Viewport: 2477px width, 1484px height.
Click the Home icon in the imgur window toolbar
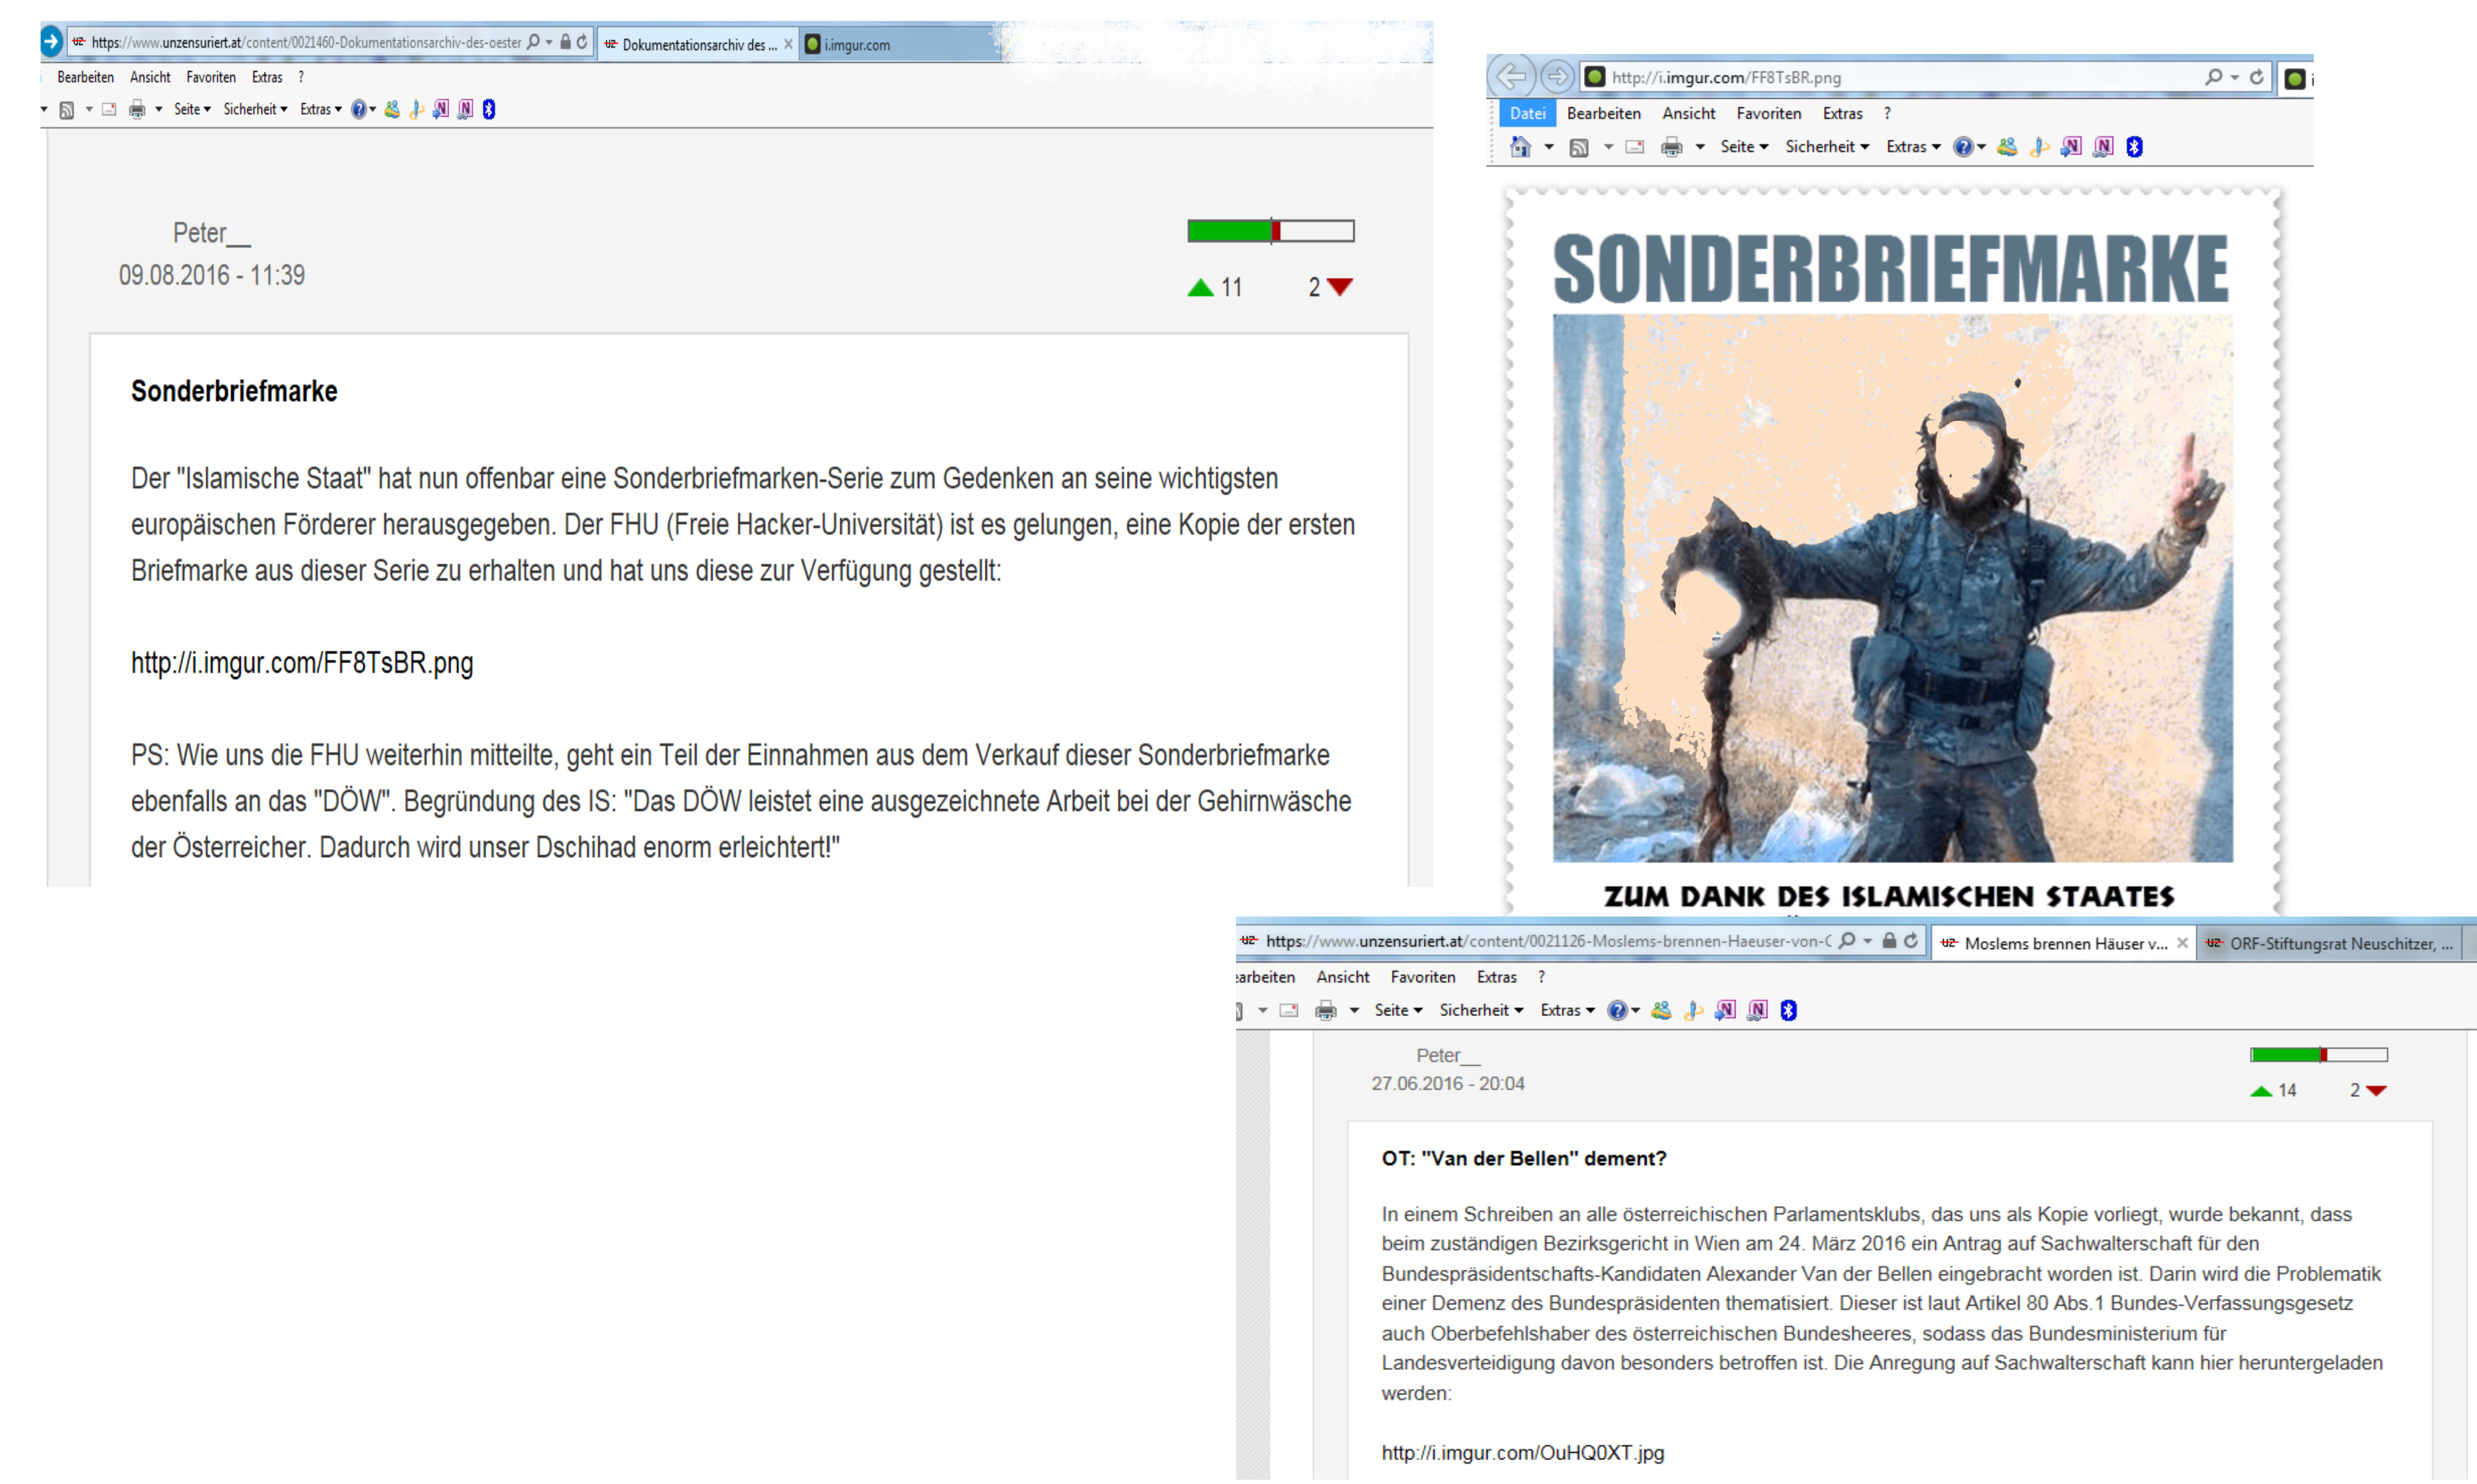coord(1520,147)
